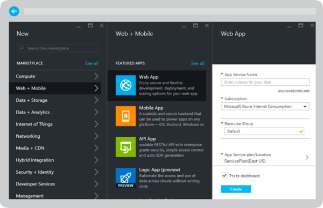Image resolution: width=323 pixels, height=208 pixels.
Task: Expand the Media + CDN chevron
Action: tap(96, 148)
